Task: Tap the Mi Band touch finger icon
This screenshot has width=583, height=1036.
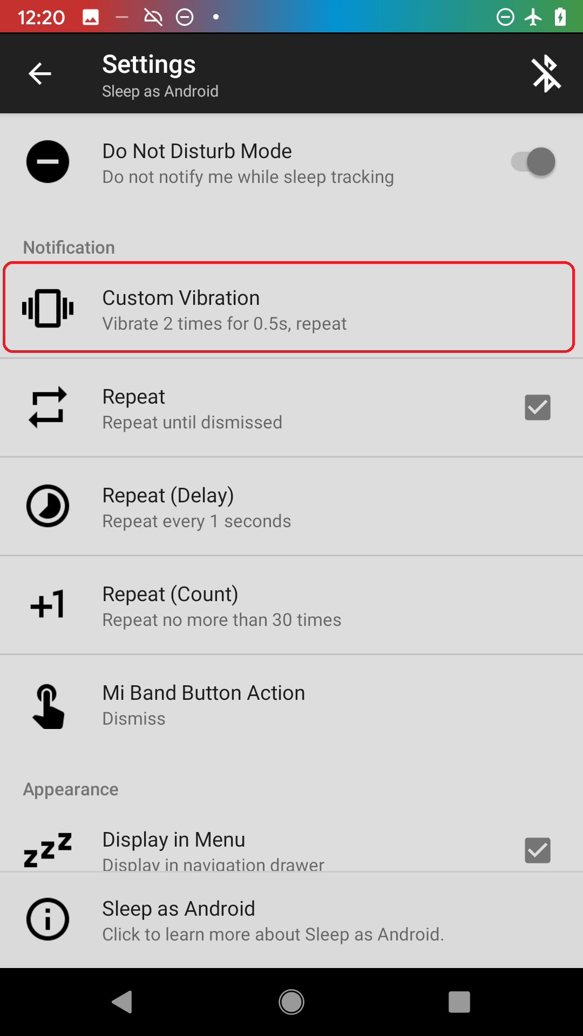Action: click(x=49, y=706)
